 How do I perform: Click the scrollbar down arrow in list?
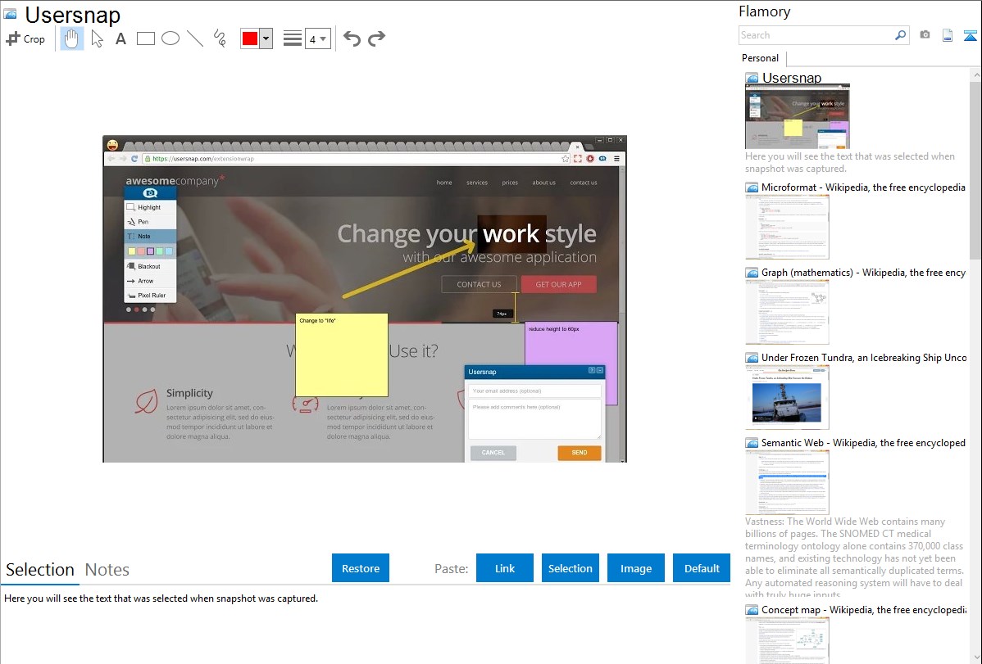click(975, 657)
